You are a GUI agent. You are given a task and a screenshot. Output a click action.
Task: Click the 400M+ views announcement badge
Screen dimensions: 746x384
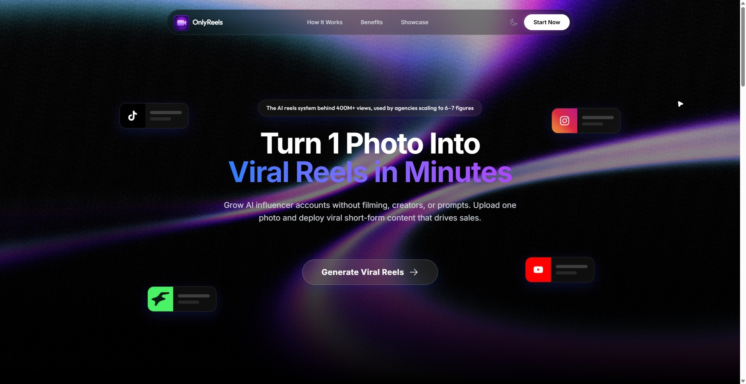(370, 108)
